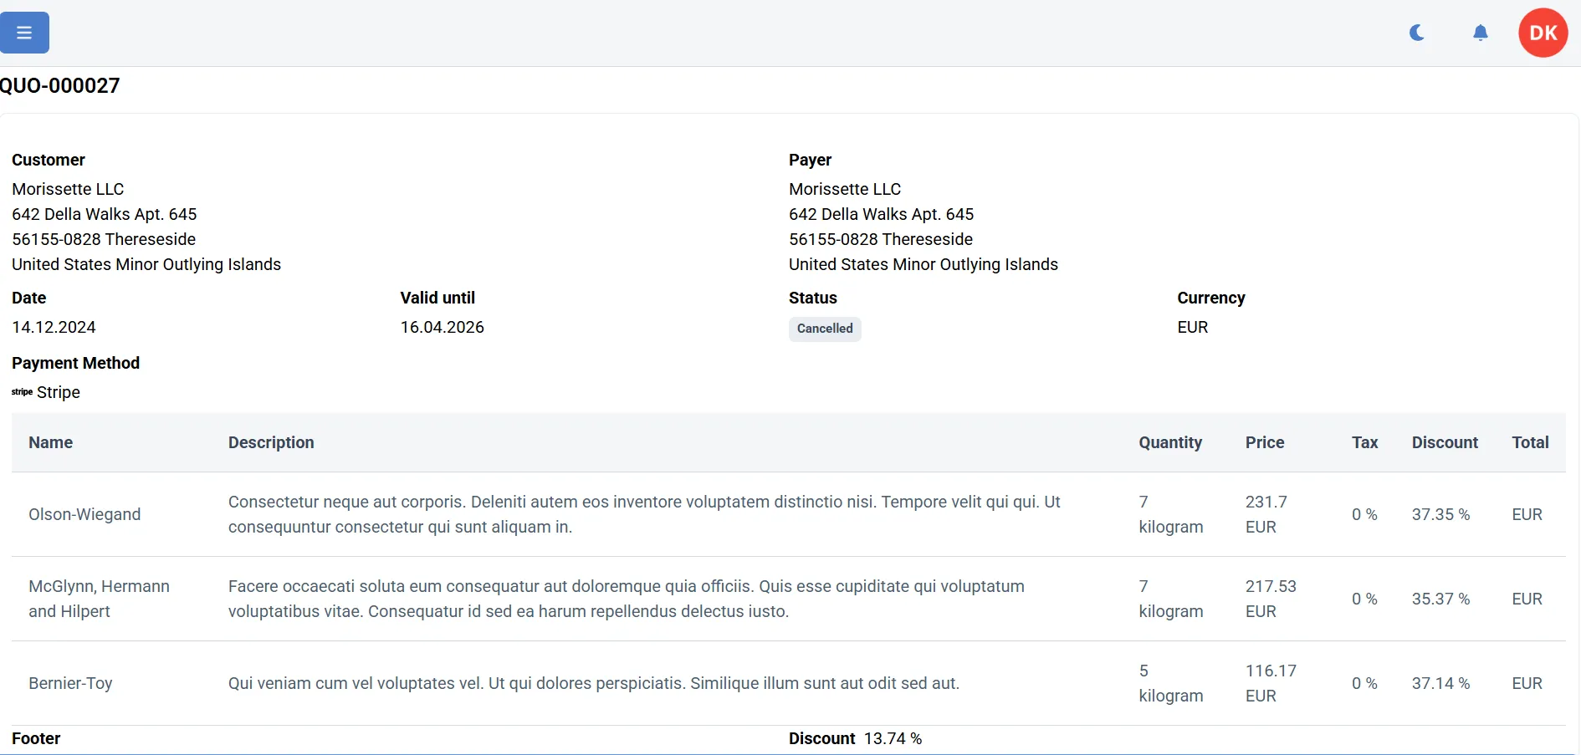Click the Total column header
The image size is (1581, 755).
point(1530,442)
